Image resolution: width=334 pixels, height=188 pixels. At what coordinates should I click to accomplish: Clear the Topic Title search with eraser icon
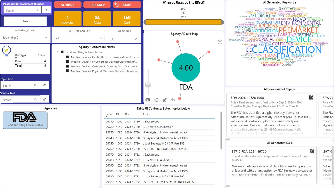click(x=45, y=85)
